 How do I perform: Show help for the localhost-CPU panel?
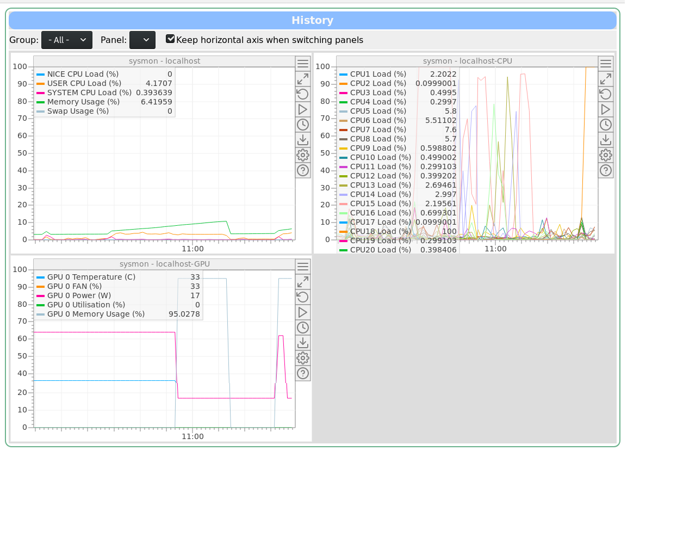[605, 170]
